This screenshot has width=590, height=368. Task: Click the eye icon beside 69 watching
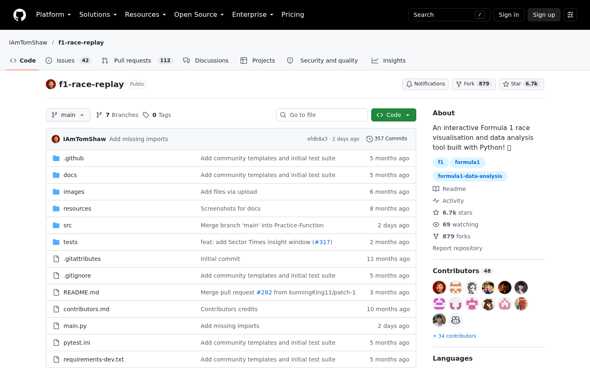[x=436, y=224]
